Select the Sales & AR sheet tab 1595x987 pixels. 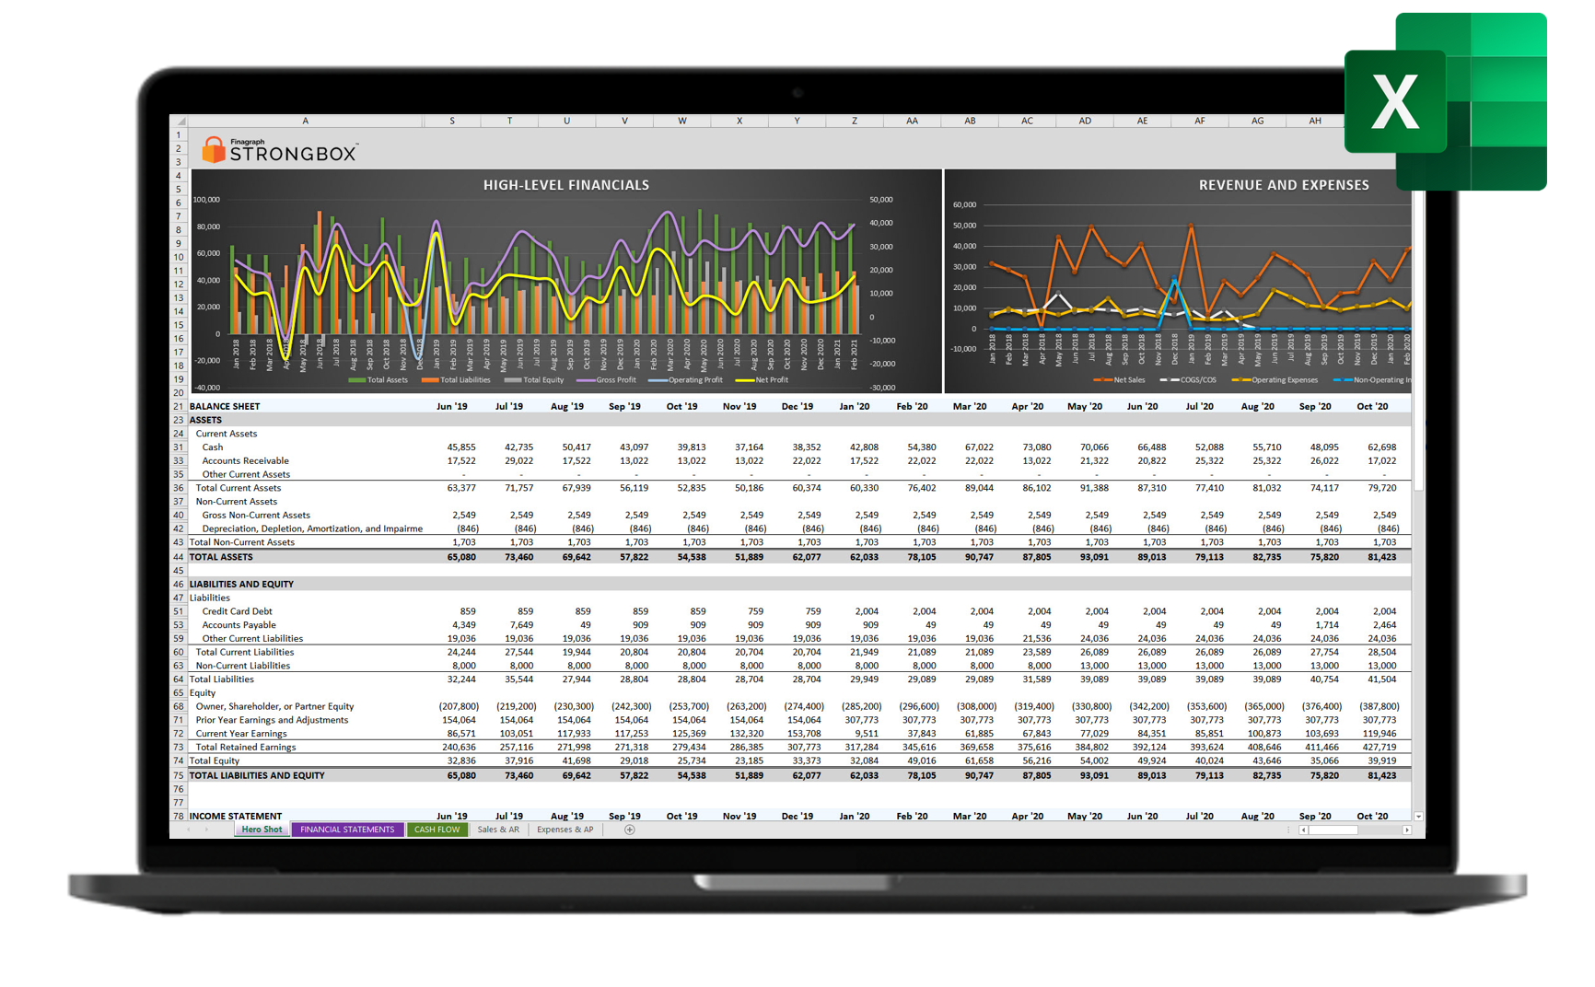point(498,830)
